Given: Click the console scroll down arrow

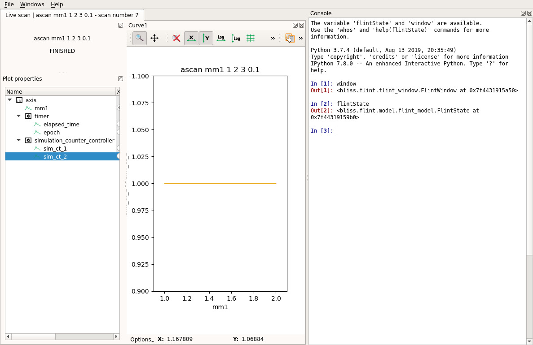Looking at the screenshot, I should [x=529, y=341].
